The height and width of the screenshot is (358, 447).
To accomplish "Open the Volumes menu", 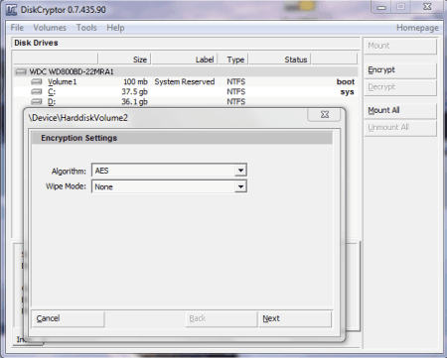I will click(x=50, y=28).
